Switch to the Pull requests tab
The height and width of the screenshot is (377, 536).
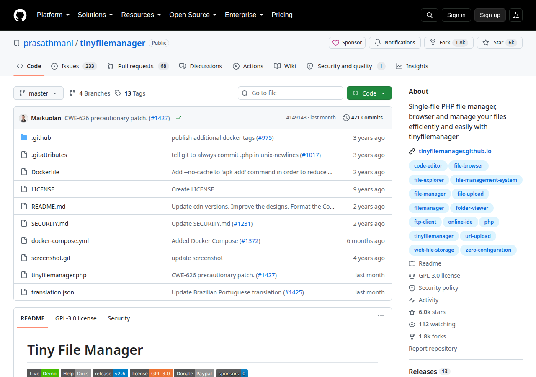tap(138, 66)
